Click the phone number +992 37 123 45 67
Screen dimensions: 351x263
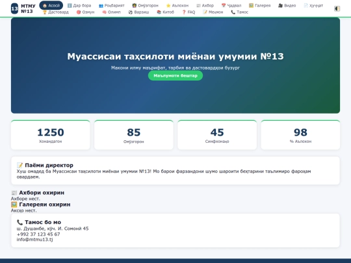(38, 234)
